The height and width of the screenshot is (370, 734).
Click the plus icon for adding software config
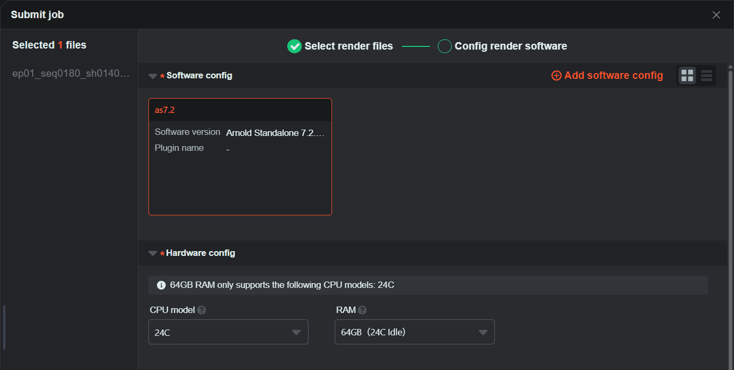(x=556, y=76)
